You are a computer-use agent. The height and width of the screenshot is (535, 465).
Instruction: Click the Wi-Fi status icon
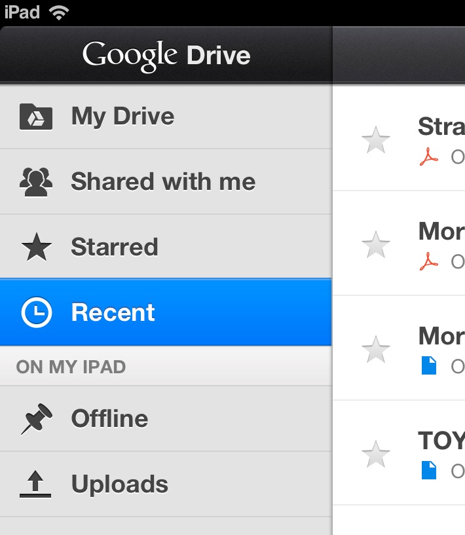tap(59, 12)
